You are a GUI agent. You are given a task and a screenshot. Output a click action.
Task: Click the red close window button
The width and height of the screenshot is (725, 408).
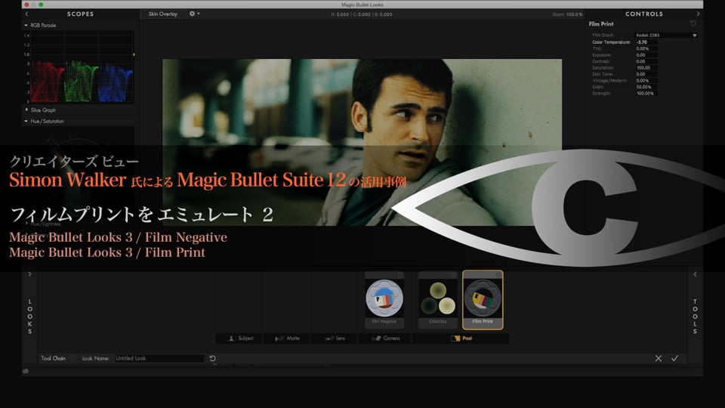pos(26,5)
